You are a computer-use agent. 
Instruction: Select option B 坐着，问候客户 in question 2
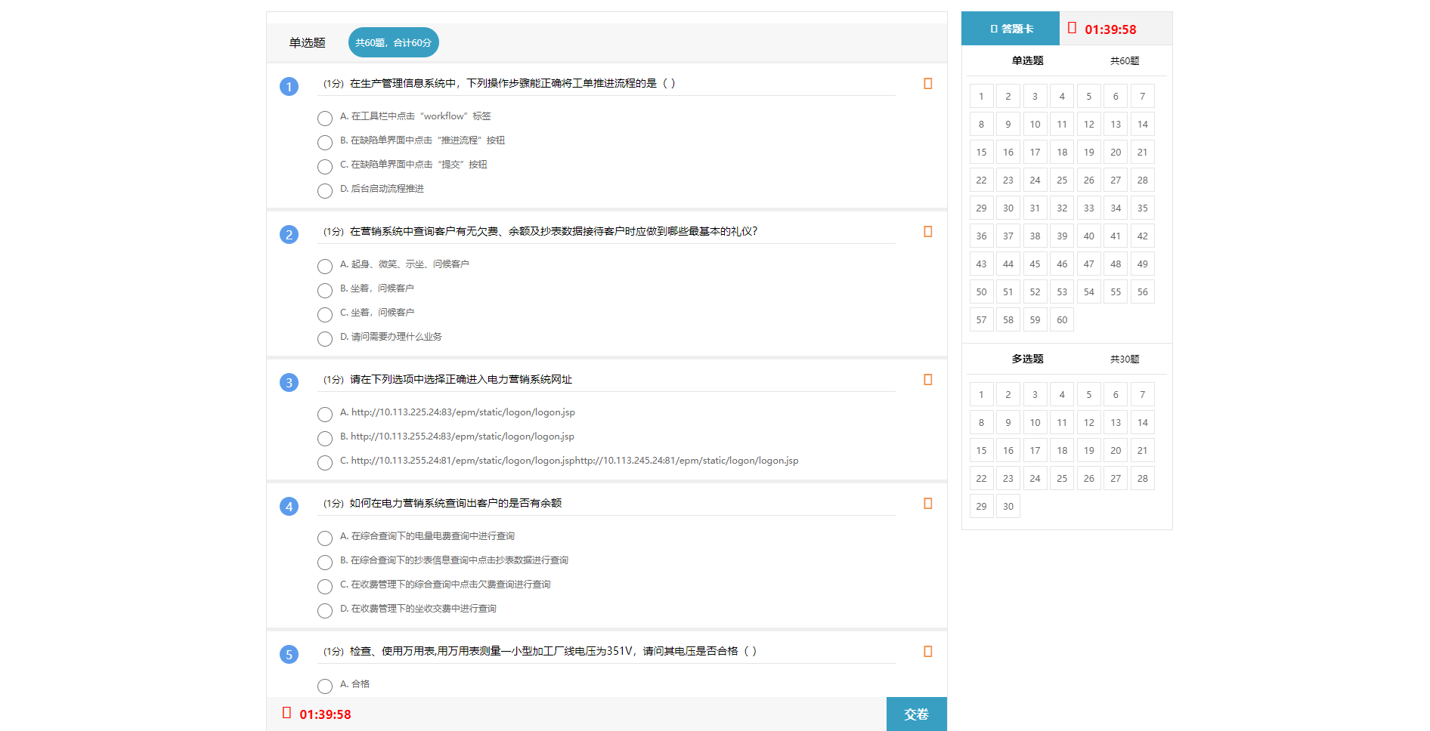tap(325, 290)
